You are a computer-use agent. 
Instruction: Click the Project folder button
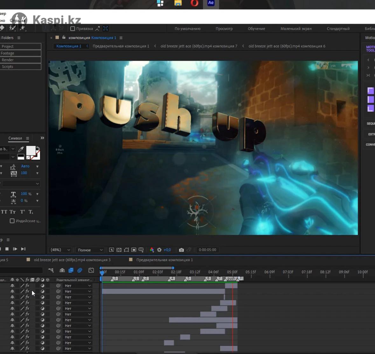(x=21, y=46)
